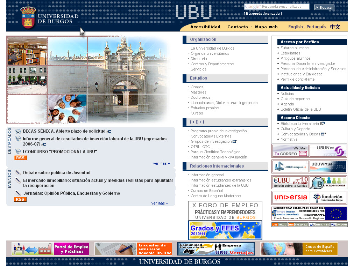The image size is (354, 267).
Task: Open the Encuestas de evaluación docente banner
Action: point(133,249)
